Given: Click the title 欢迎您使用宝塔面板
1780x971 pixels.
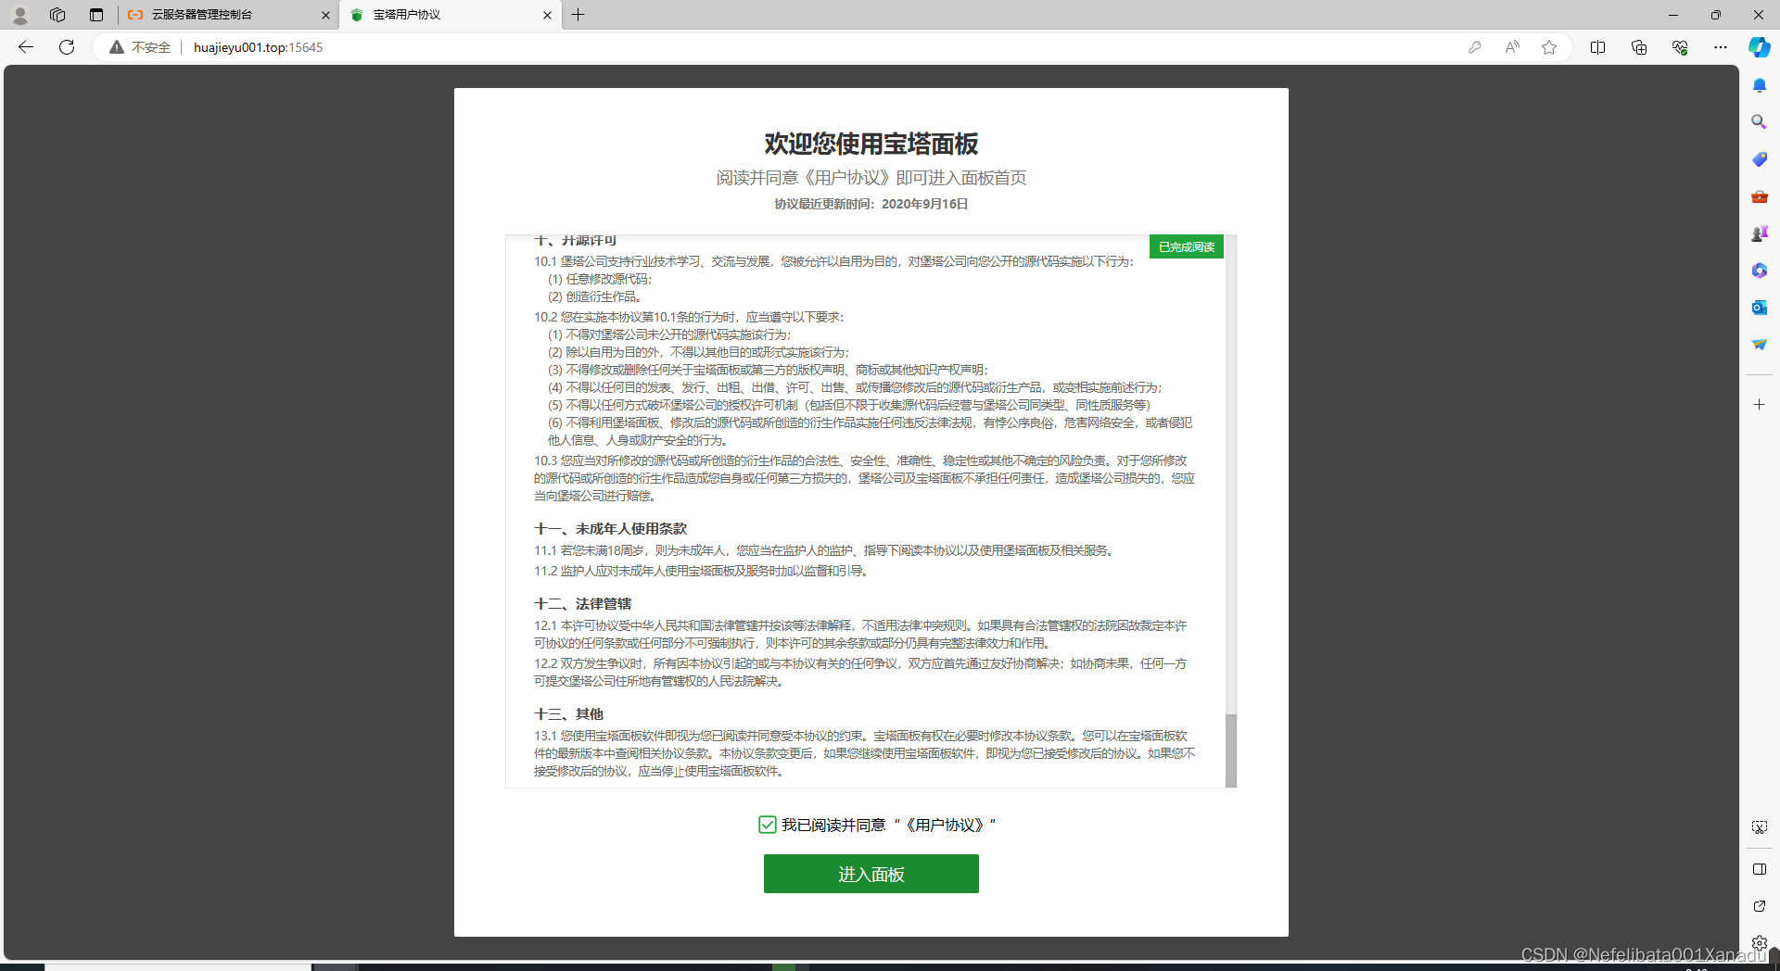Looking at the screenshot, I should 871,144.
